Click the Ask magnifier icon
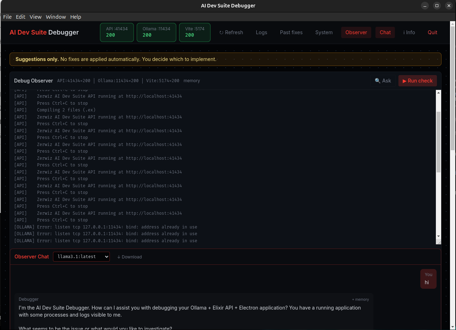The image size is (456, 330). pos(377,81)
